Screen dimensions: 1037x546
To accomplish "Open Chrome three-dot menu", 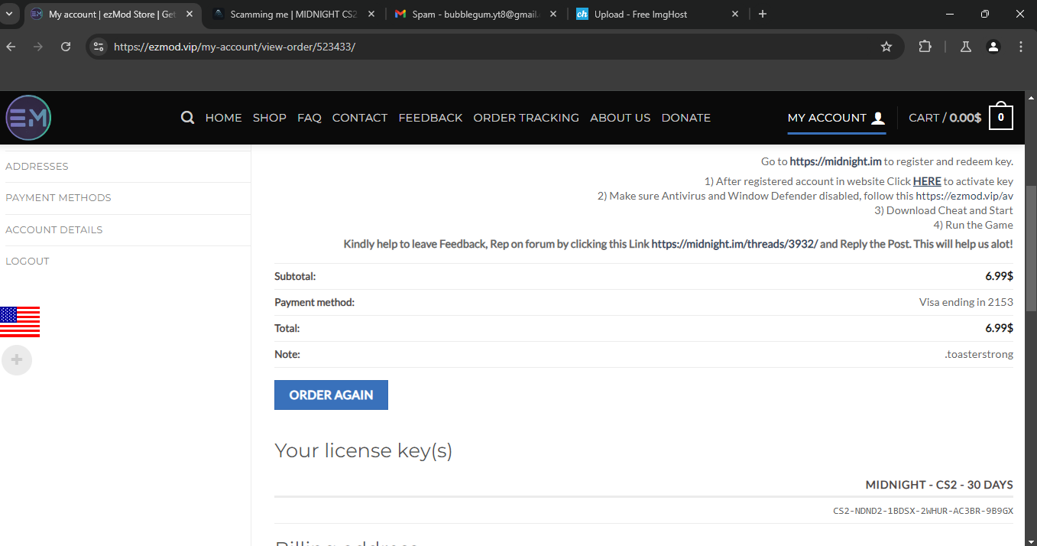I will [1021, 47].
